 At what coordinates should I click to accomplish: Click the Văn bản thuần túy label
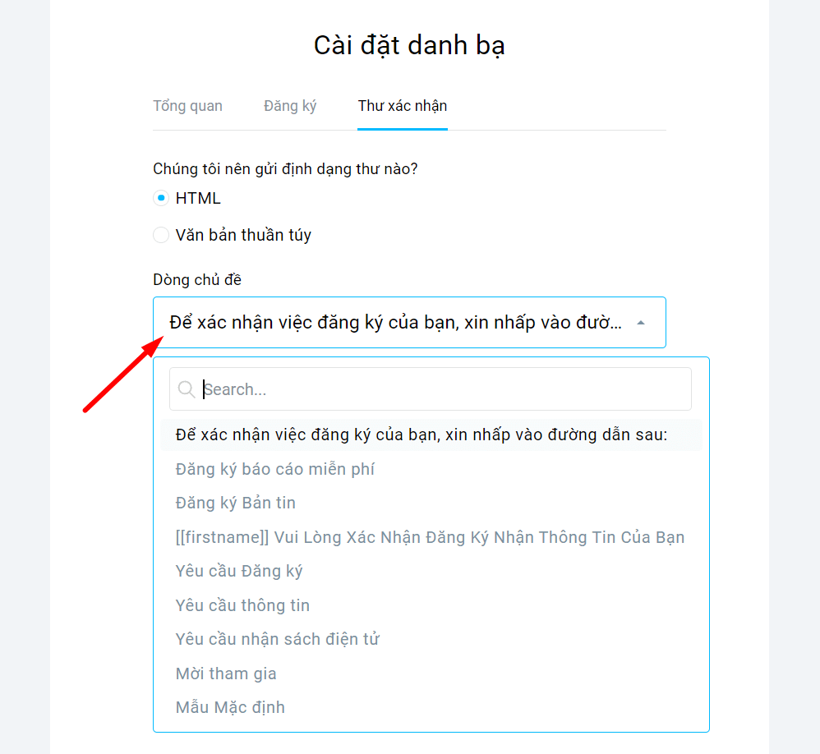click(x=243, y=235)
